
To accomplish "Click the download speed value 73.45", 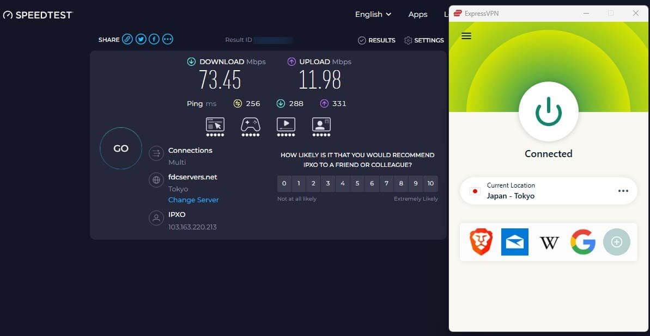I will [x=220, y=80].
